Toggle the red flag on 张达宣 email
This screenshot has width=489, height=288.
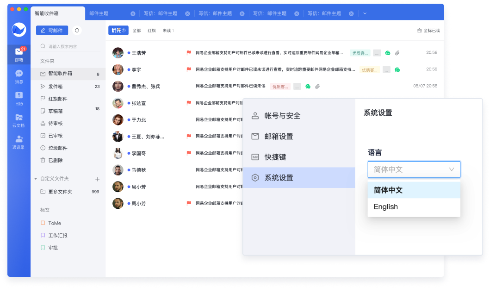click(x=189, y=103)
